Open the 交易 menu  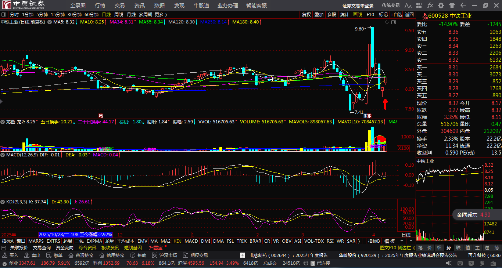120,6
